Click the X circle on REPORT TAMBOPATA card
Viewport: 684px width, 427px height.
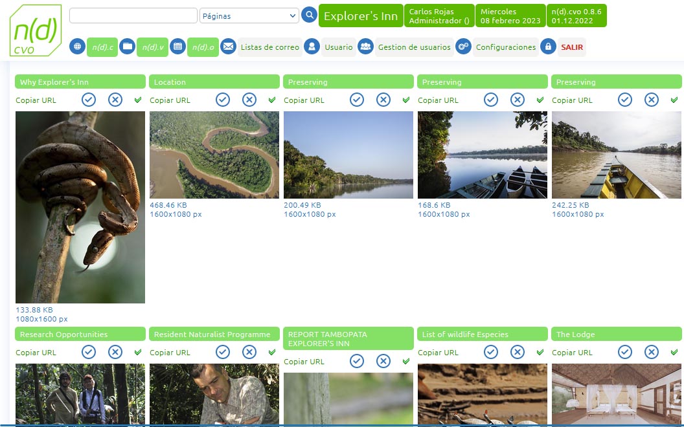(x=383, y=361)
